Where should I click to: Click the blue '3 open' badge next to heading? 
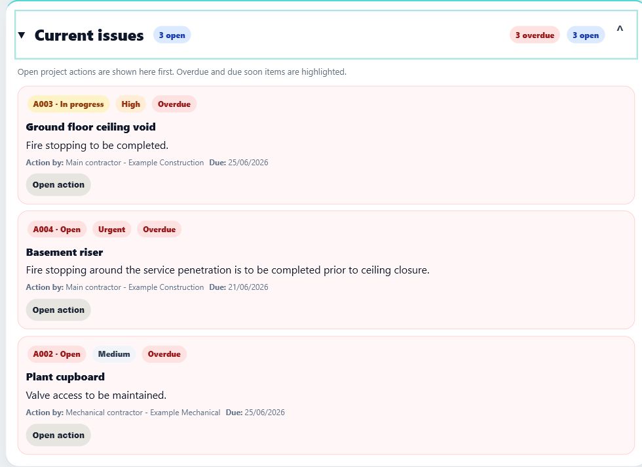[172, 35]
